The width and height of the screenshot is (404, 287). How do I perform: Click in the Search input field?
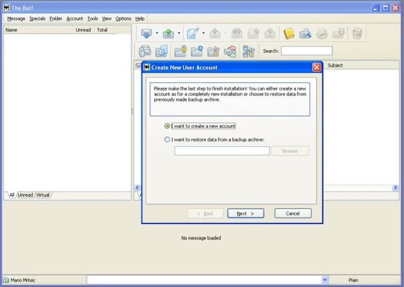(x=306, y=51)
